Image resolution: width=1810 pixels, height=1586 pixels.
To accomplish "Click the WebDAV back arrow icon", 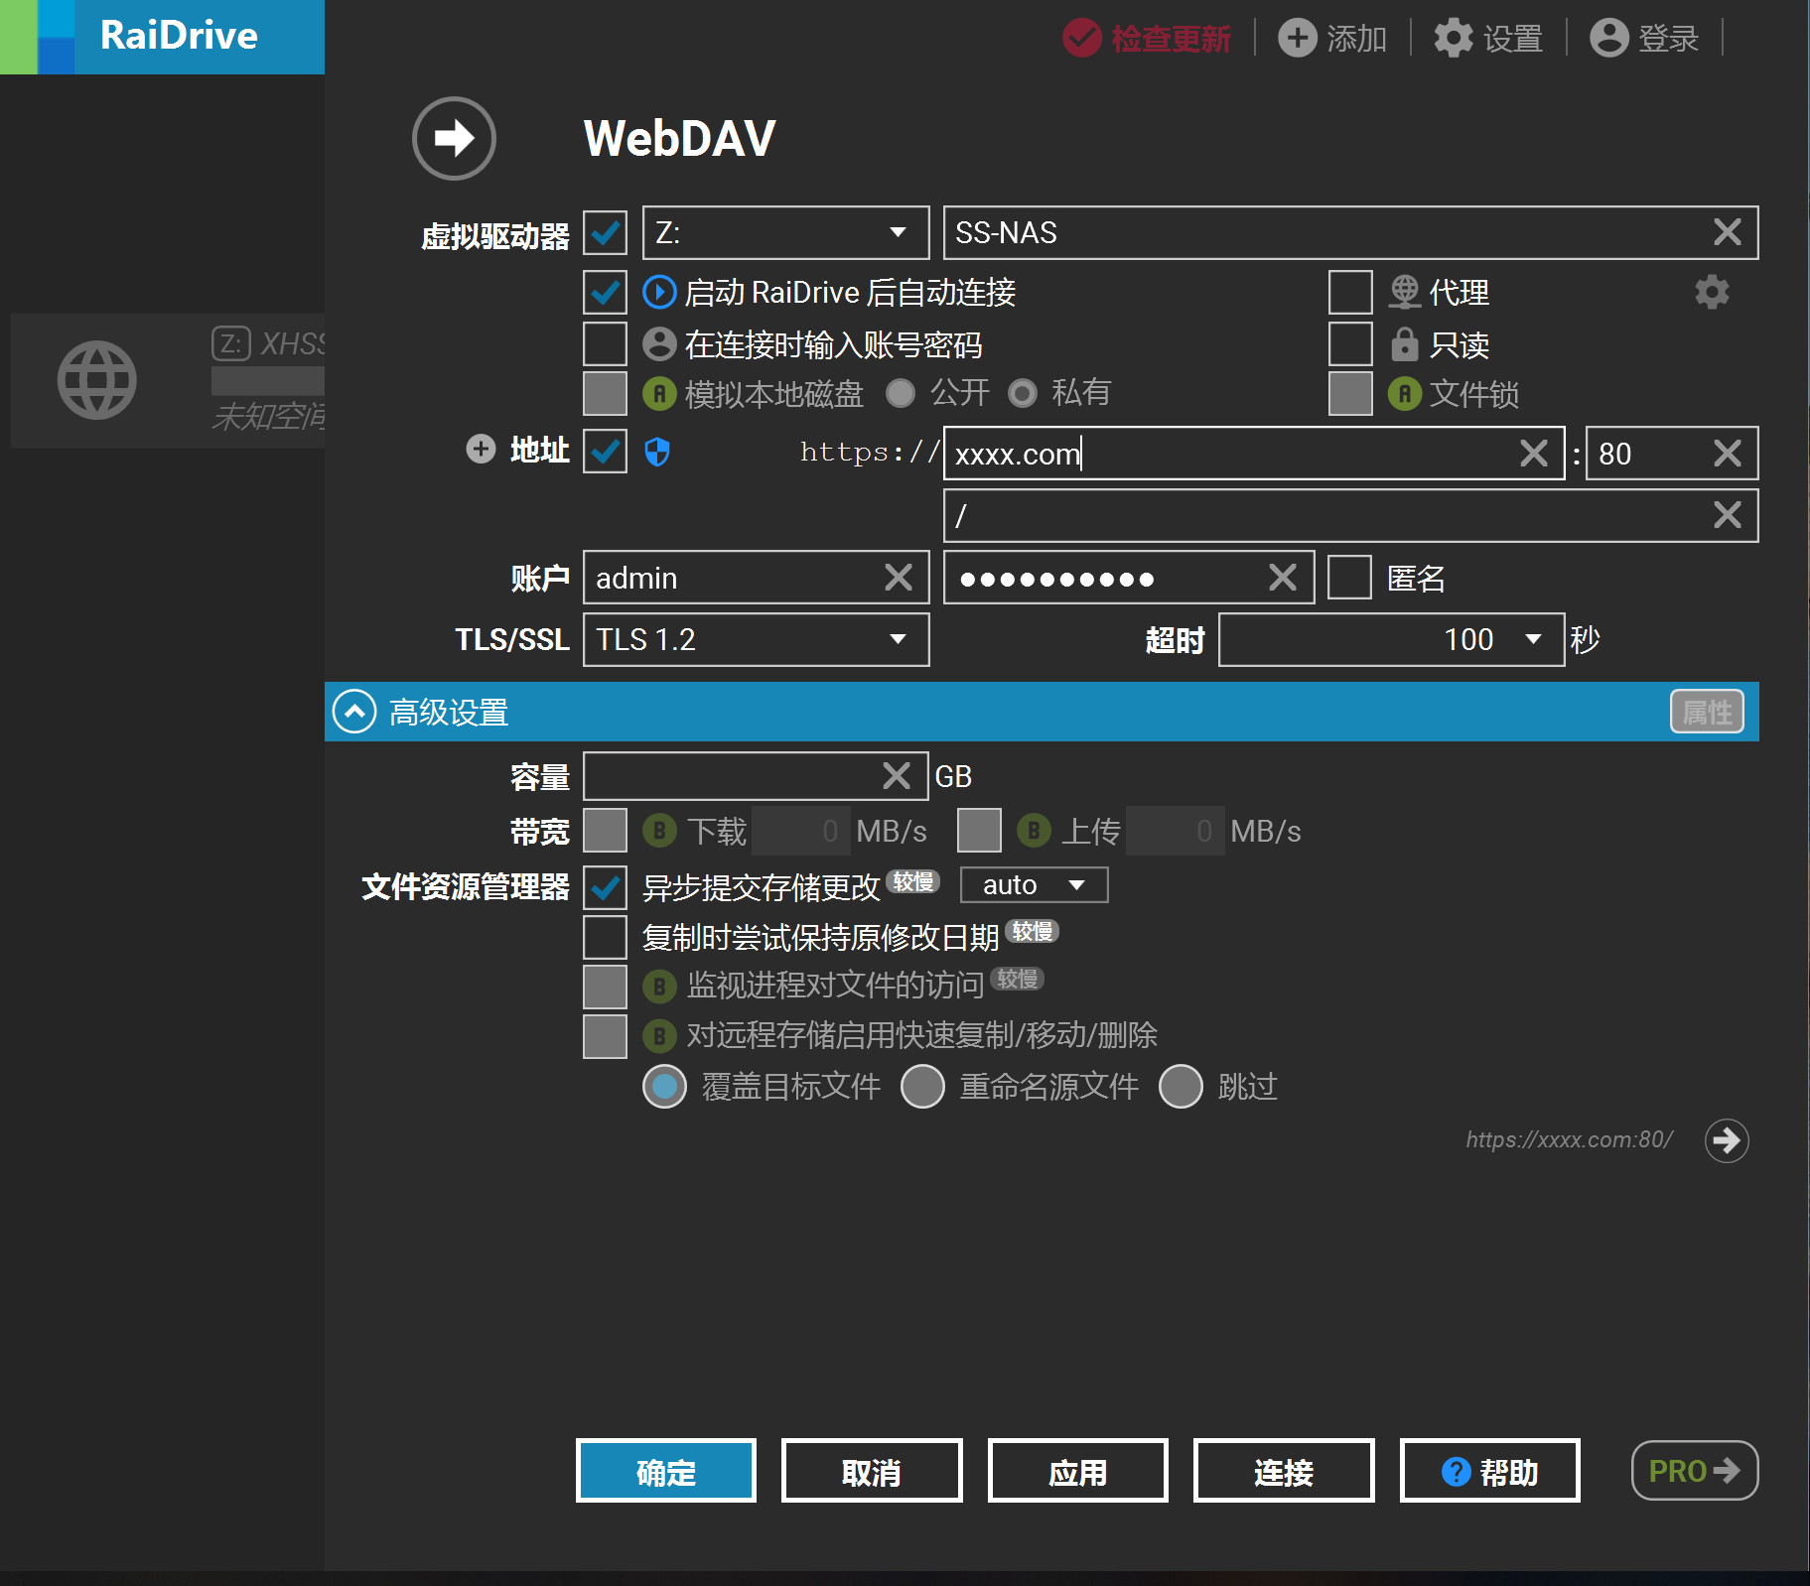I will (454, 138).
